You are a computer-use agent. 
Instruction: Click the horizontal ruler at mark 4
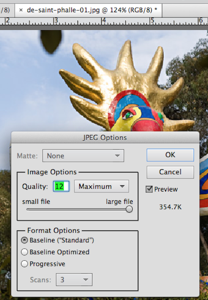[x=103, y=21]
